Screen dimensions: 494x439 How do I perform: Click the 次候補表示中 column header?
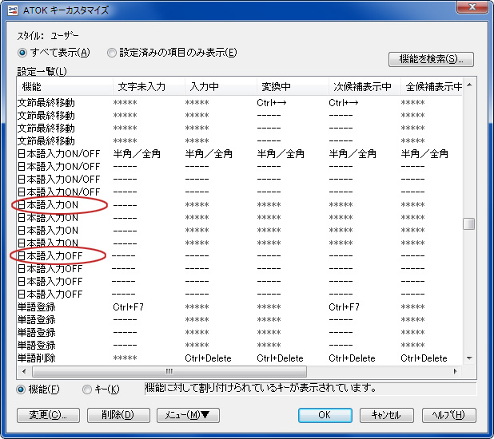click(x=365, y=86)
